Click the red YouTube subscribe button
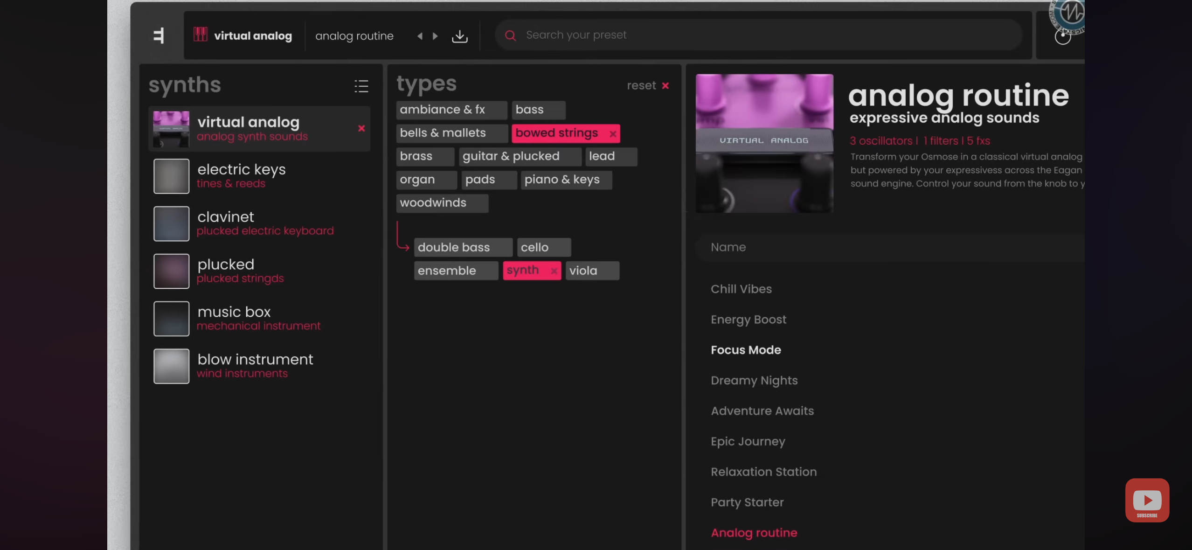1192x550 pixels. (1147, 500)
